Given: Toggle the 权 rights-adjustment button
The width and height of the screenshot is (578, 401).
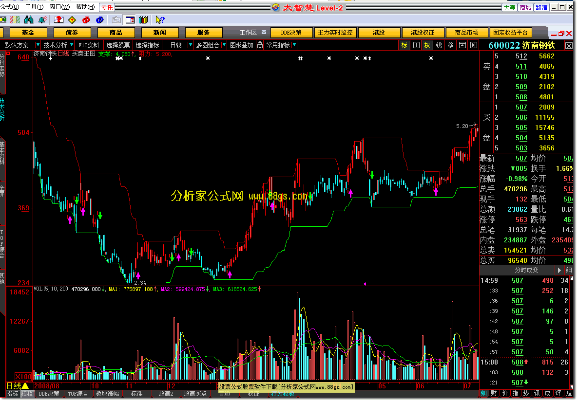Looking at the screenshot, I should pyautogui.click(x=427, y=45).
